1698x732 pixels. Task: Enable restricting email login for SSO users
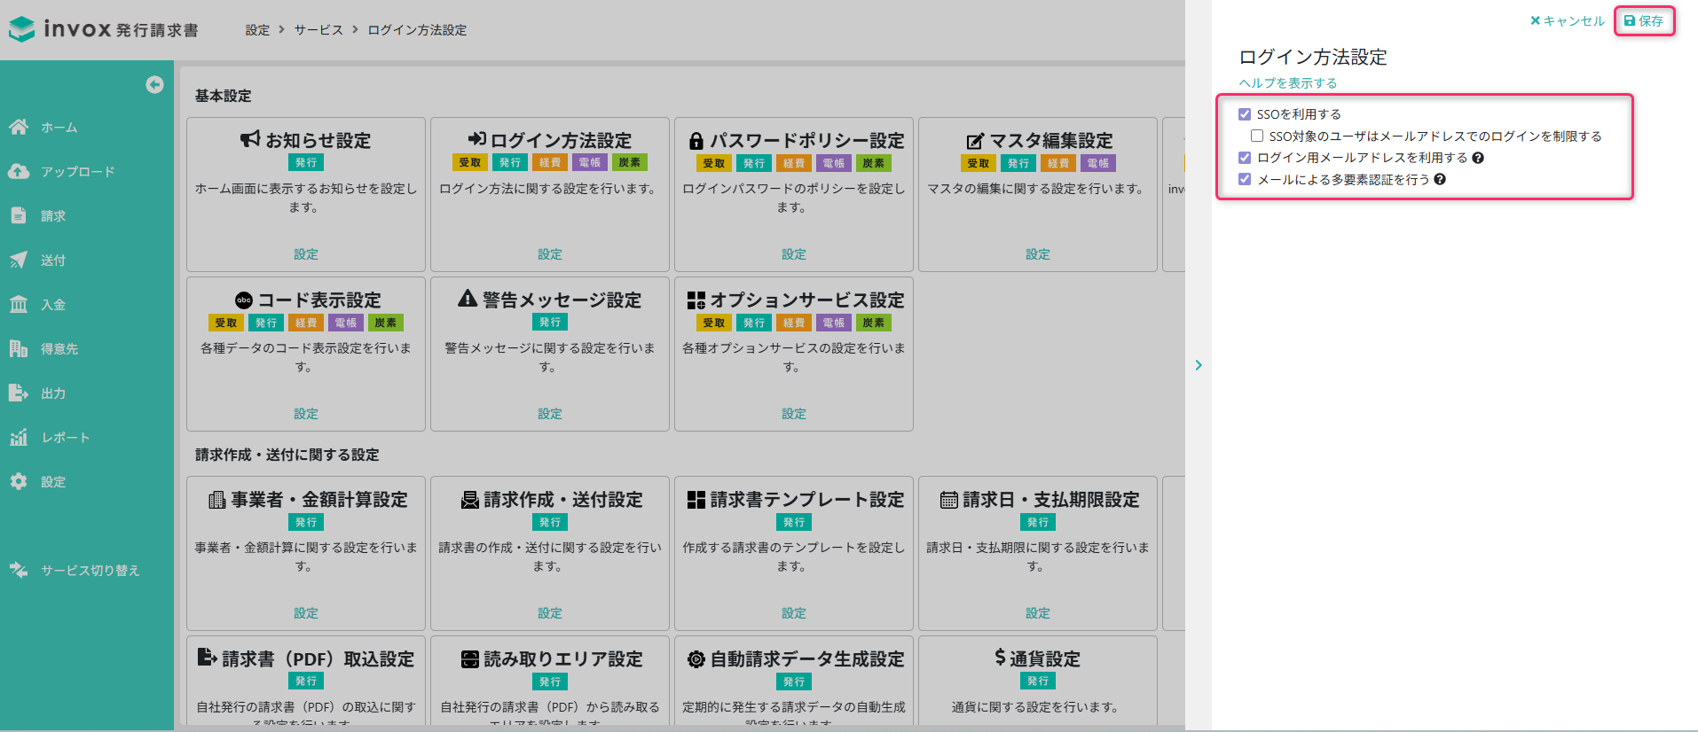(1257, 136)
